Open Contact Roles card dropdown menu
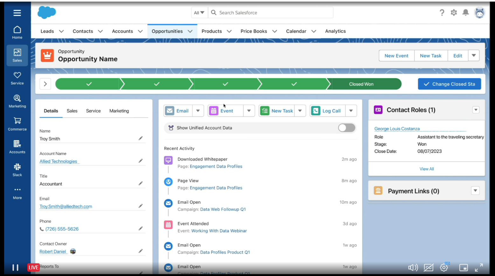Image resolution: width=495 pixels, height=276 pixels. [476, 110]
